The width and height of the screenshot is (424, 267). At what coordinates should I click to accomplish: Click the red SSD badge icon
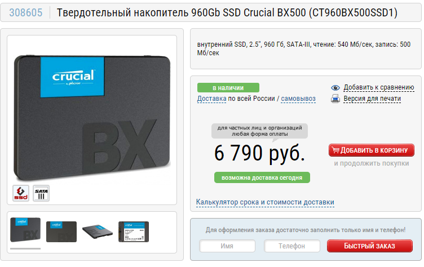click(x=21, y=193)
